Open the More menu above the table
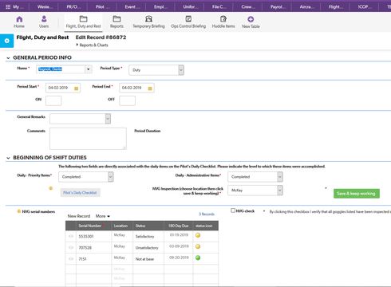391x287 pixels. click(103, 216)
